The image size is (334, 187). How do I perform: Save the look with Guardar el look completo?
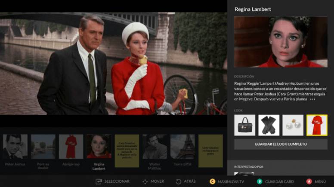(281, 144)
